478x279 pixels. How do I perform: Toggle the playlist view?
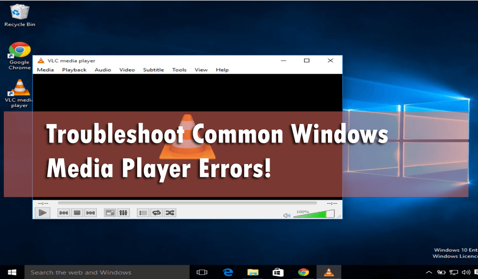coord(143,213)
